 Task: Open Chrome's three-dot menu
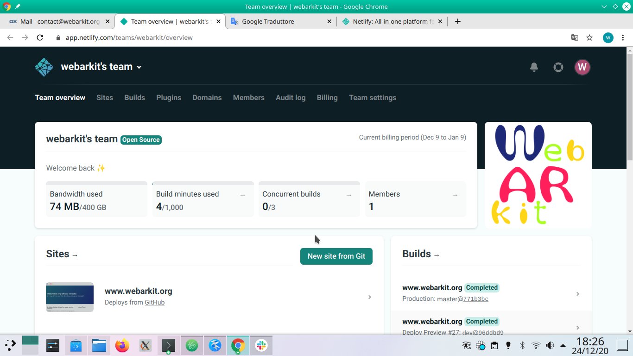click(623, 38)
